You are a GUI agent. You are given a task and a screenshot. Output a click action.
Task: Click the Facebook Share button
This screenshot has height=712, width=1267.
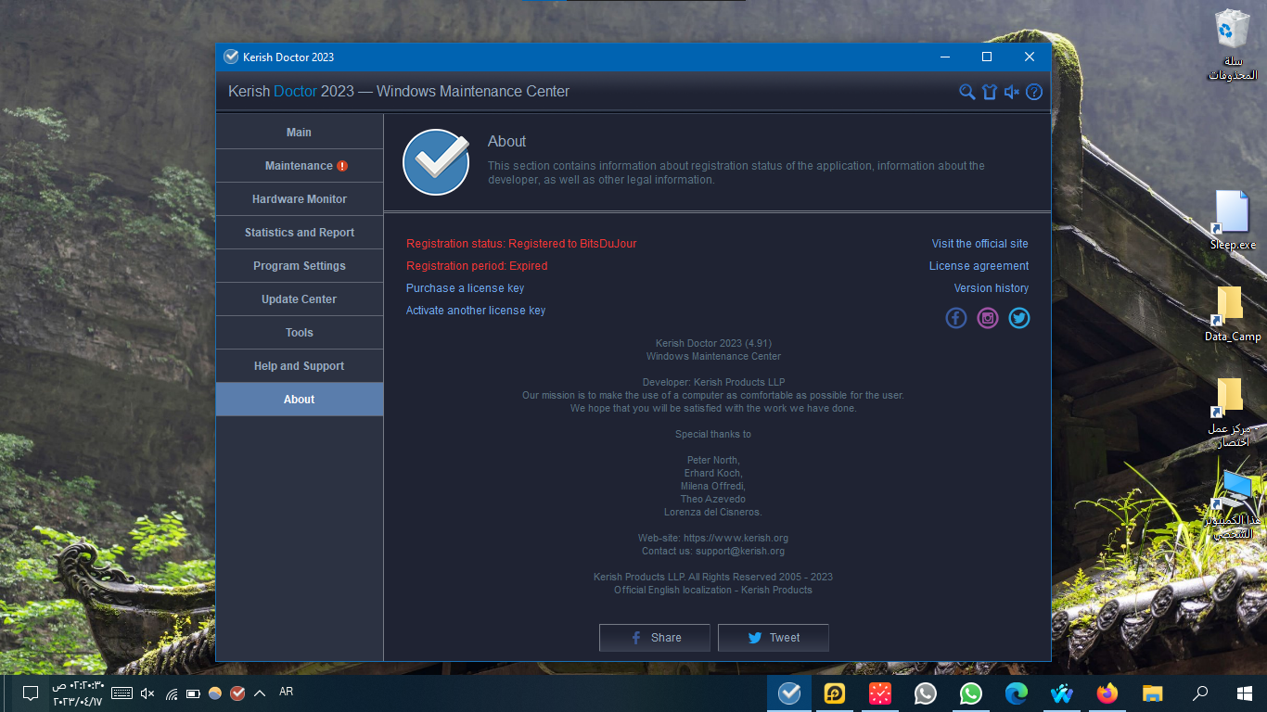tap(655, 638)
